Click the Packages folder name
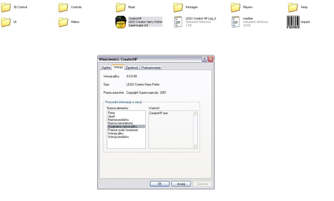This screenshot has height=201, width=334. (191, 7)
